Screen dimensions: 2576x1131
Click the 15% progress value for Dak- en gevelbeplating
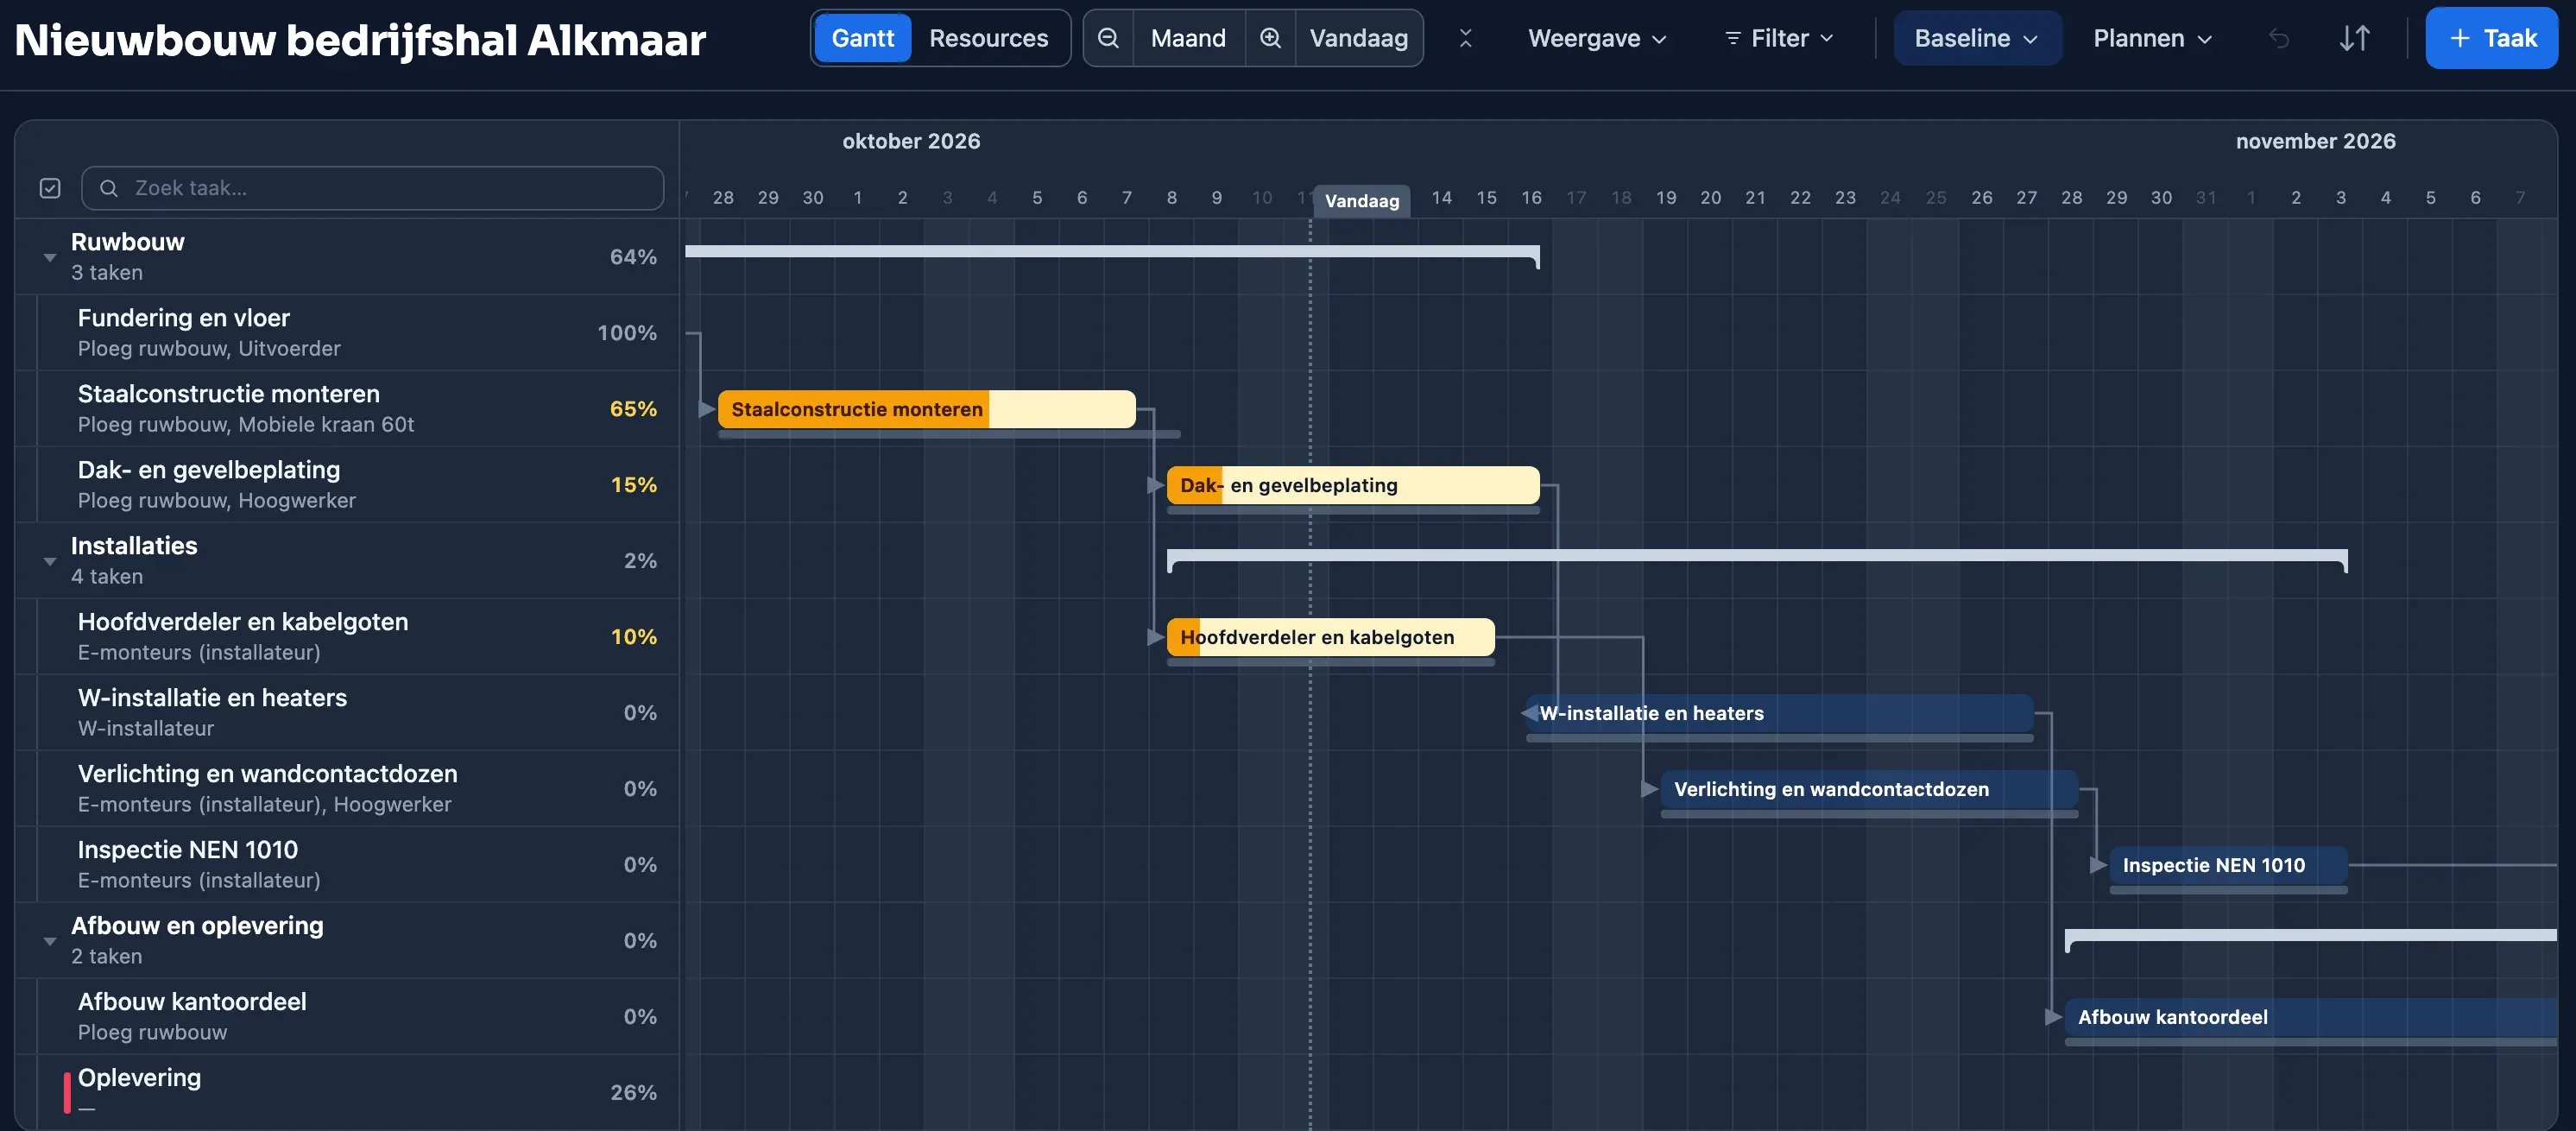pos(633,485)
